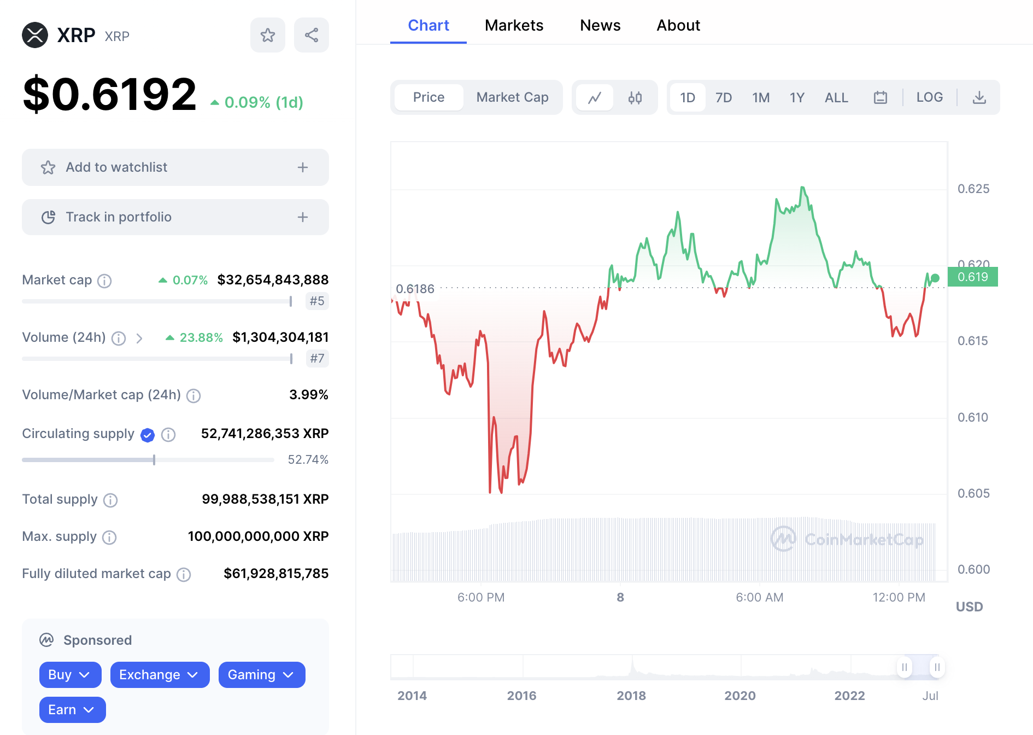Open the calendar date range picker
1033x735 pixels.
pyautogui.click(x=880, y=98)
